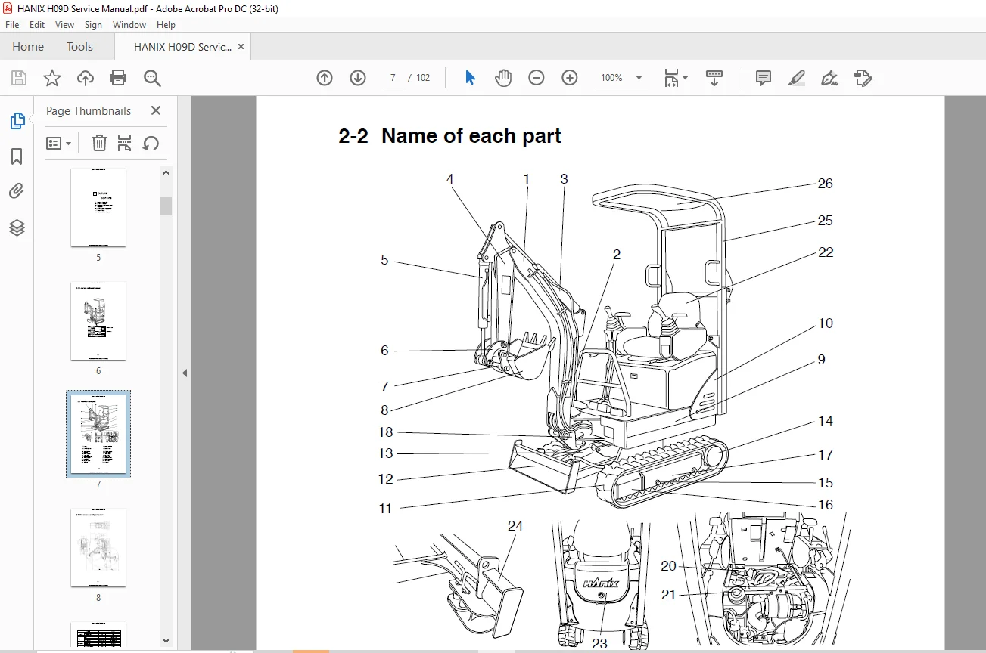Screen dimensions: 986x653
Task: Expand the fit page tool dropdown arrow
Action: pos(685,78)
